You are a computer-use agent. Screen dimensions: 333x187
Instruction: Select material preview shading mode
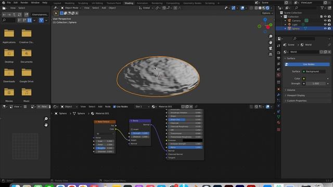(x=264, y=8)
